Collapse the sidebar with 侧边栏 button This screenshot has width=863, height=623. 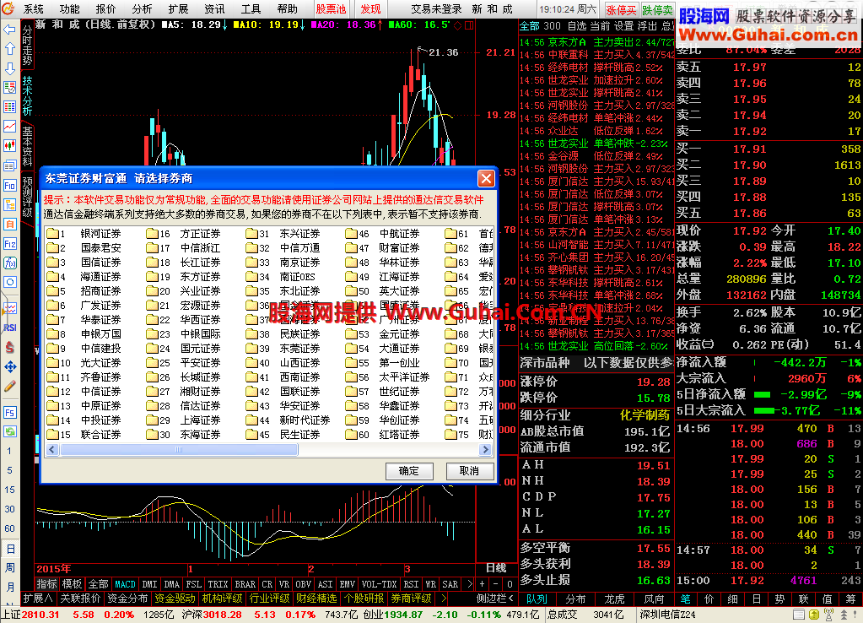coord(495,599)
